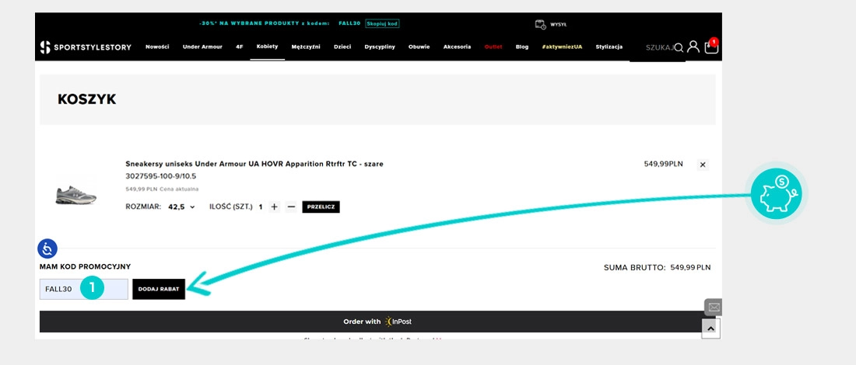Go to the Under Armour menu
Viewport: 856px width, 365px height.
(x=202, y=47)
